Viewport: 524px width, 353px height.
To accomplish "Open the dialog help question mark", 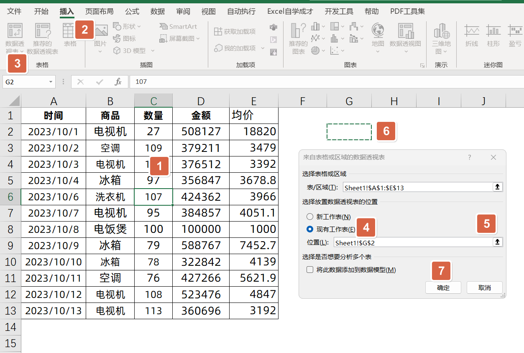I will [x=470, y=157].
